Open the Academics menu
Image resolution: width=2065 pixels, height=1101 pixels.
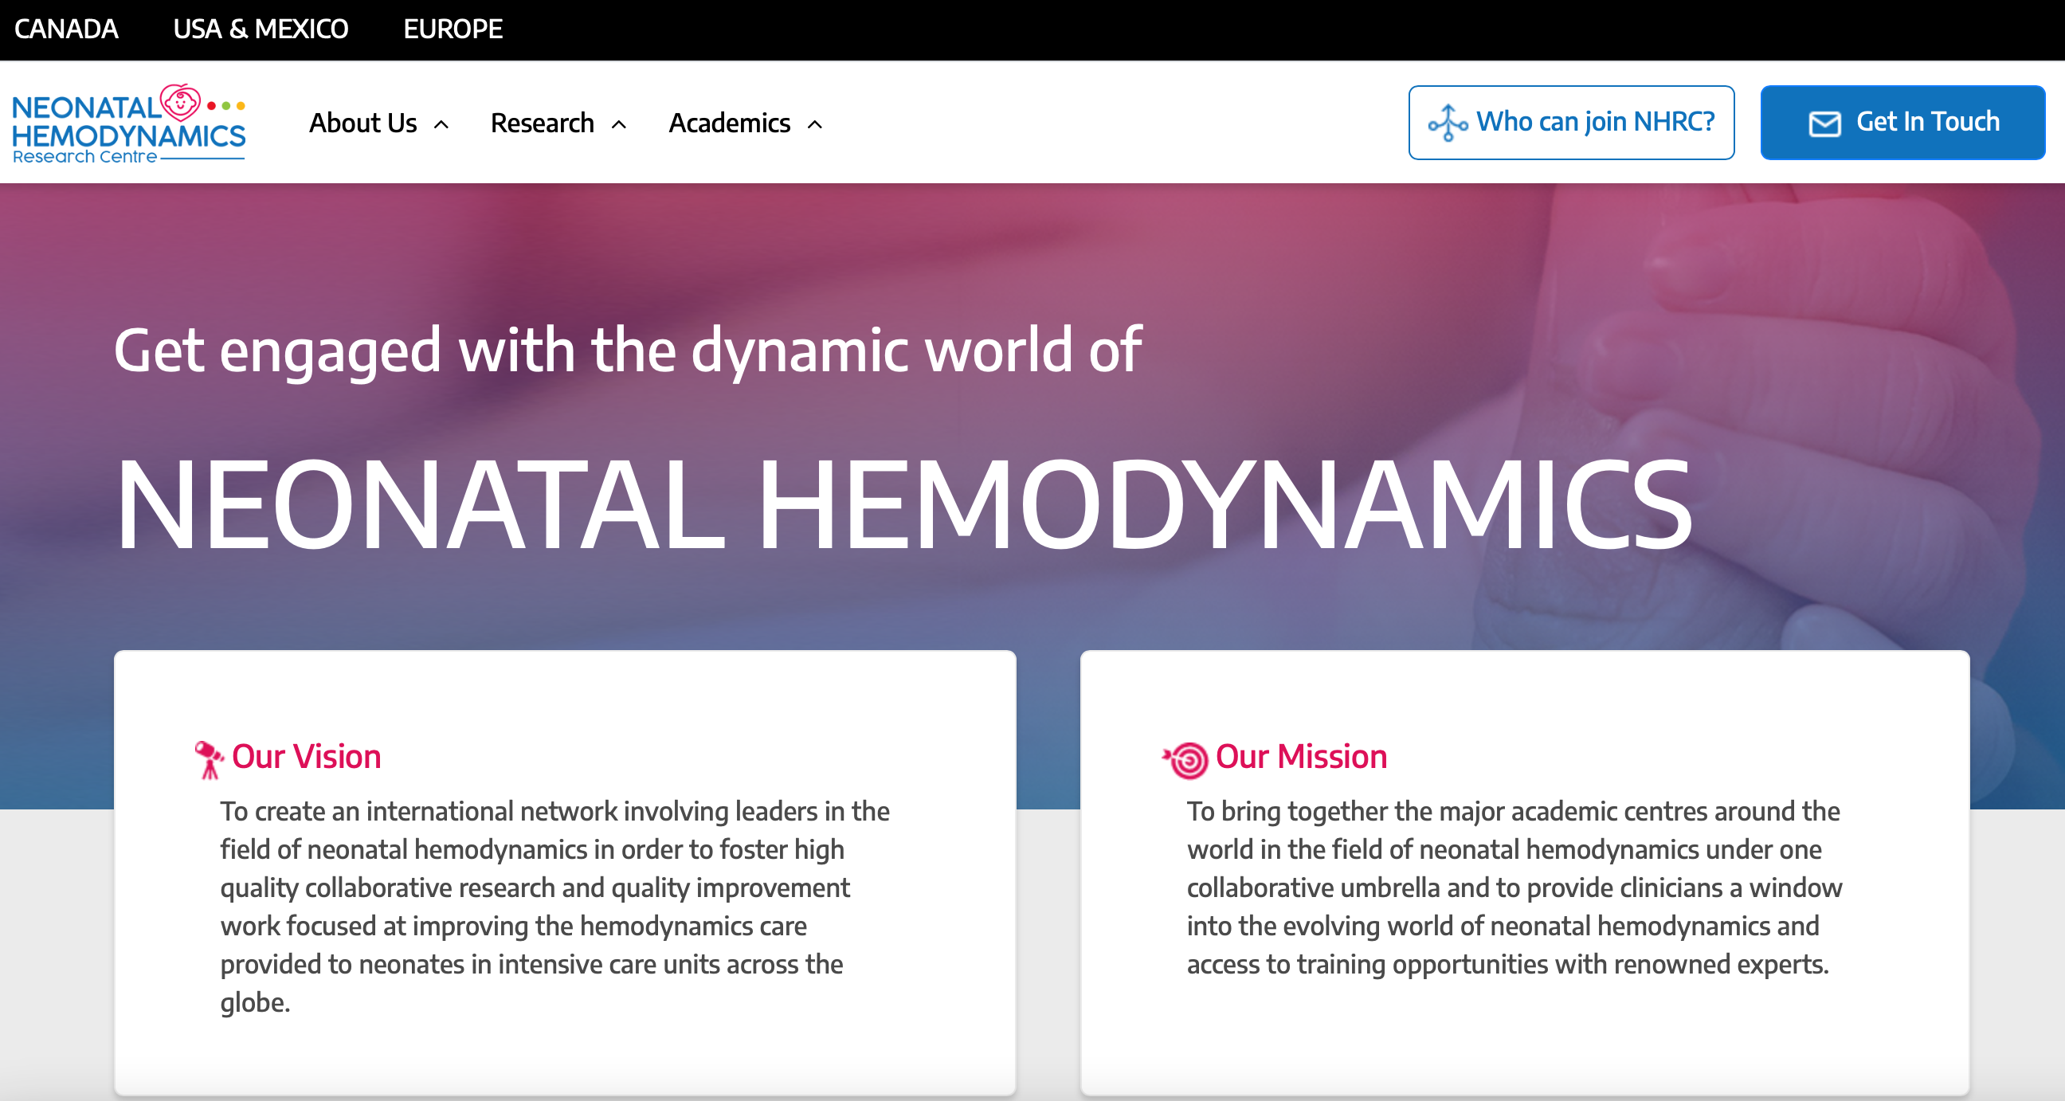[730, 123]
